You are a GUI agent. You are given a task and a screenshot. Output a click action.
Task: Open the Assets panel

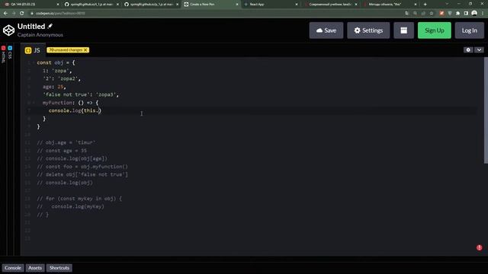click(x=35, y=268)
